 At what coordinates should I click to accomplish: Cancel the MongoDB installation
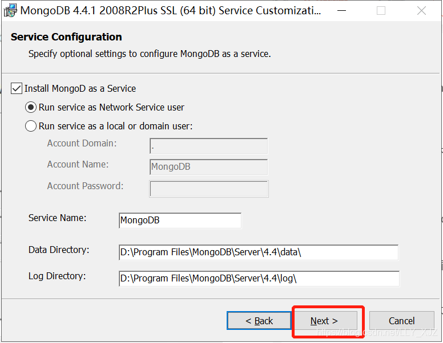pyautogui.click(x=402, y=320)
